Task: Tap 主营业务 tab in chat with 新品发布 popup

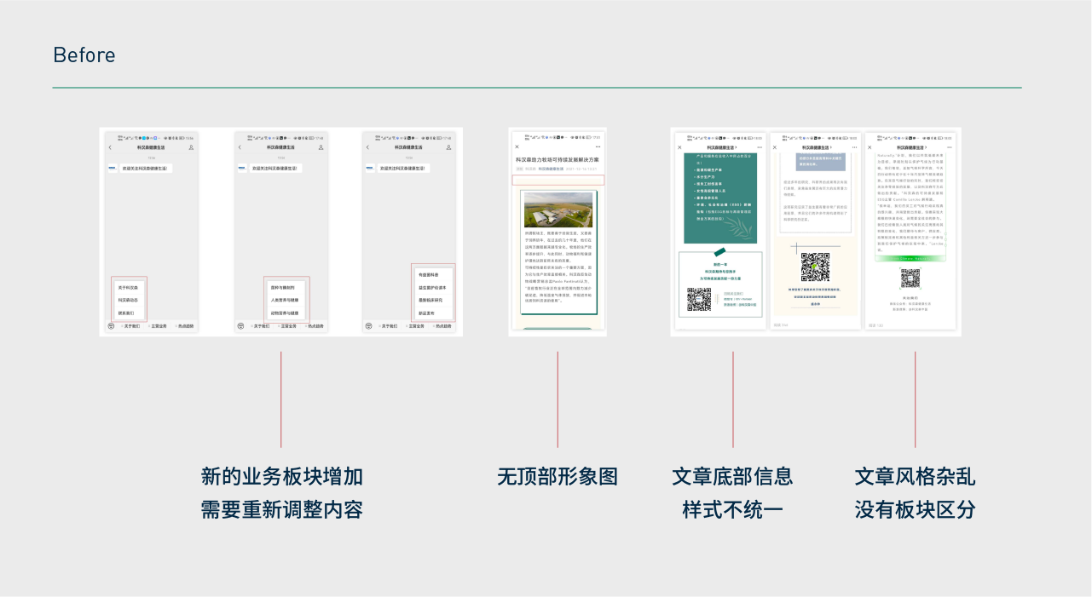Action: point(416,326)
